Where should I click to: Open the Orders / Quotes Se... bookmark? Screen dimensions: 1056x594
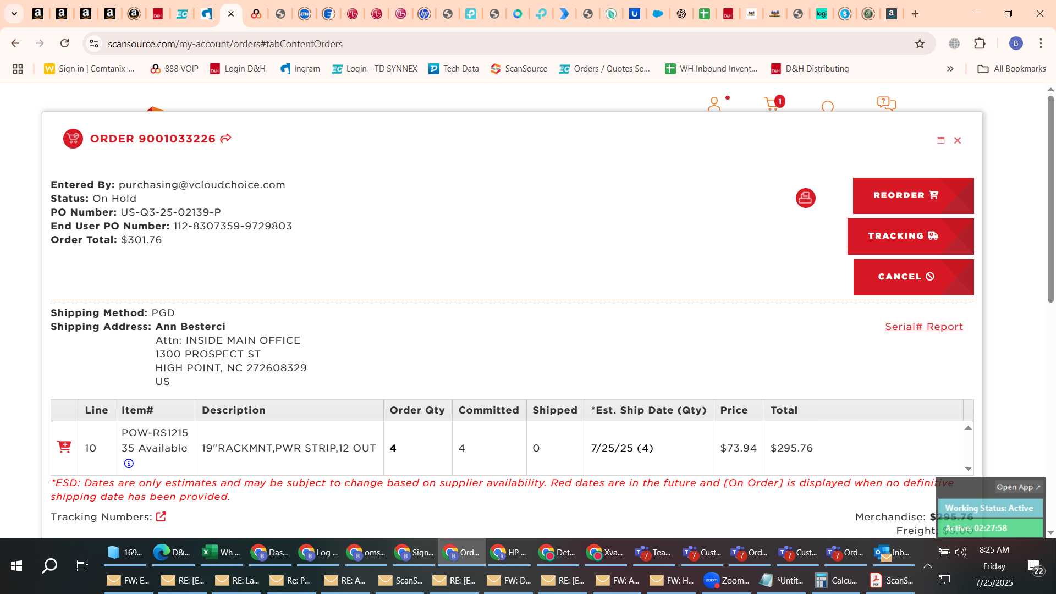[x=604, y=69]
